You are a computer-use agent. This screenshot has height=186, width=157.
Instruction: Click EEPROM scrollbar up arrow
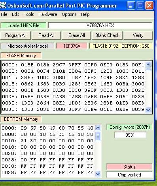98,128
